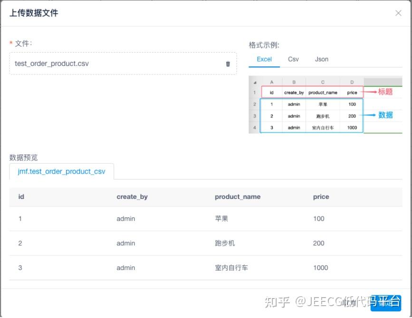Select the jmf.test_order_product_csv preview tab
The height and width of the screenshot is (318, 412).
click(61, 171)
